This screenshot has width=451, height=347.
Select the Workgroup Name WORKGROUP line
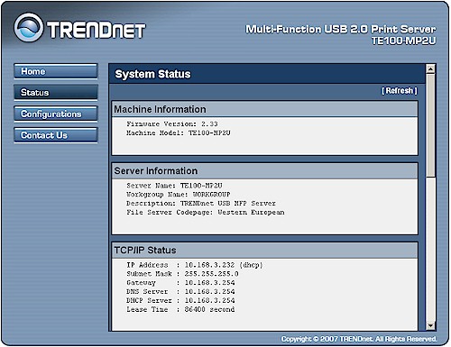point(179,195)
